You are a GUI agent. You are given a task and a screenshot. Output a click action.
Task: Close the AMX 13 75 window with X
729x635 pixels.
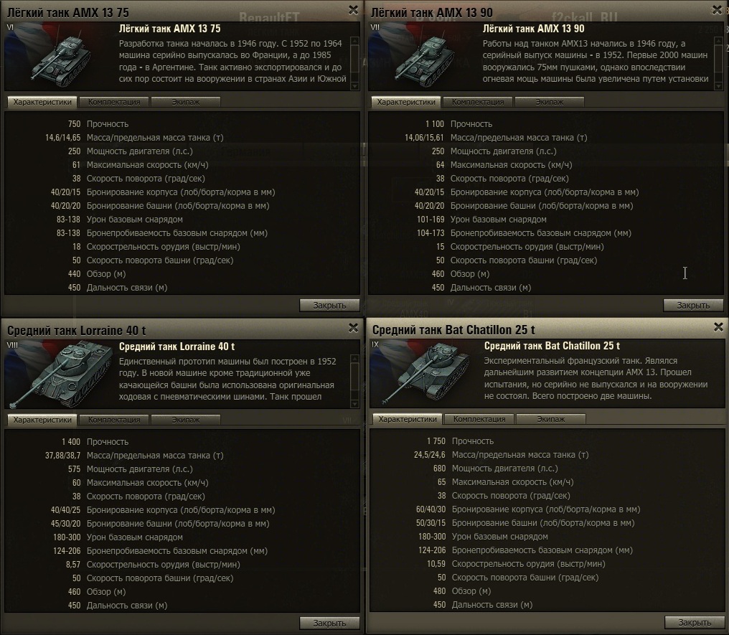coord(353,10)
